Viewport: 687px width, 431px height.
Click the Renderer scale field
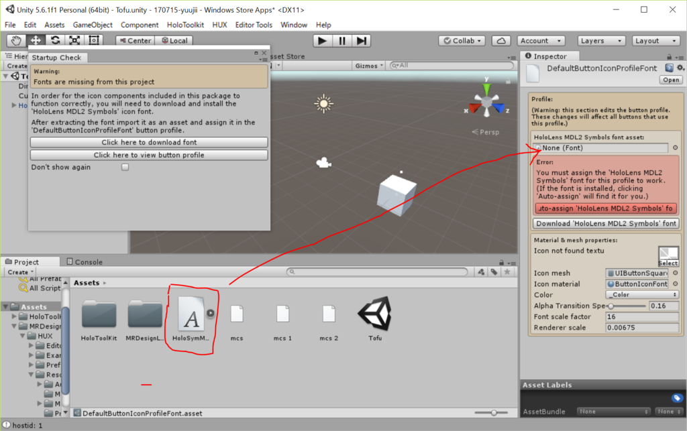click(642, 328)
